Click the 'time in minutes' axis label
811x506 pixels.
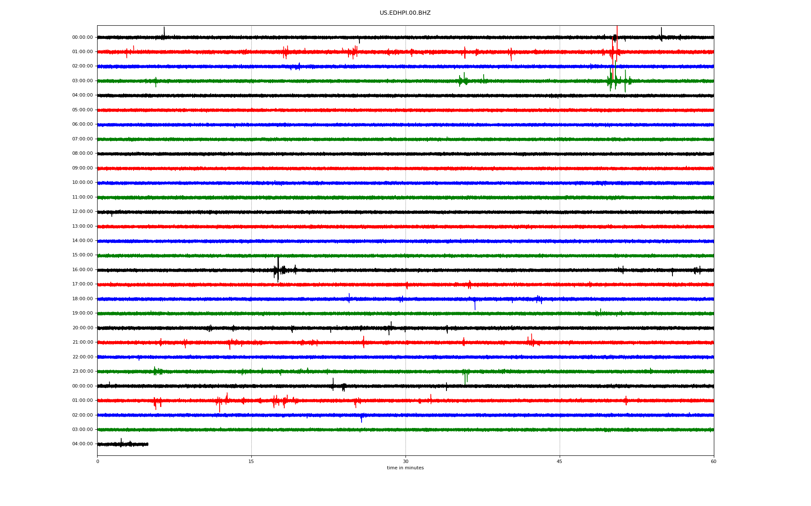pyautogui.click(x=405, y=468)
